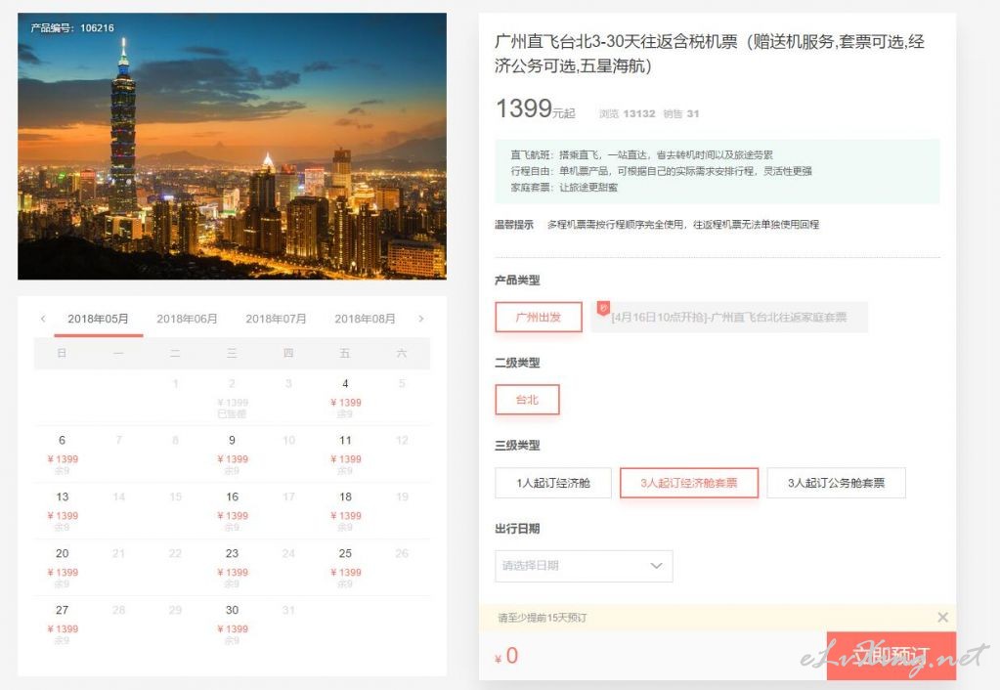This screenshot has height=690, width=1000.
Task: Click the 产品编号: 106216 label
Action: click(72, 28)
